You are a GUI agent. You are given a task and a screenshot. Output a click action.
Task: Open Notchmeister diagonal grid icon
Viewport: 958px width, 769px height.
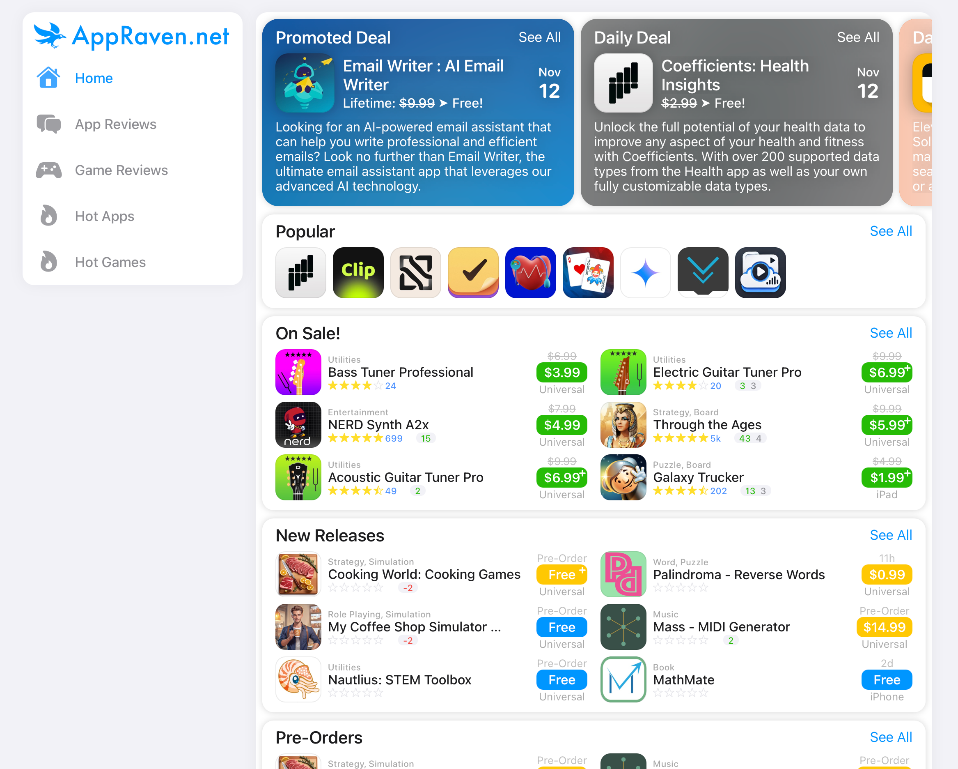coord(415,272)
